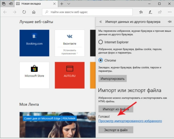Open the Favorites hub star icon
This screenshot has width=174, height=139.
141,12
